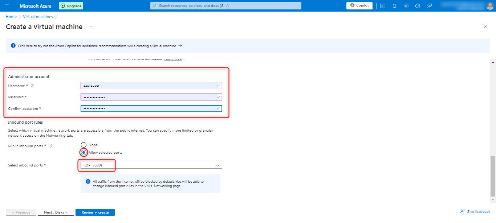Click the Public inbound ports info icon
This screenshot has width=496, height=223.
pos(50,146)
